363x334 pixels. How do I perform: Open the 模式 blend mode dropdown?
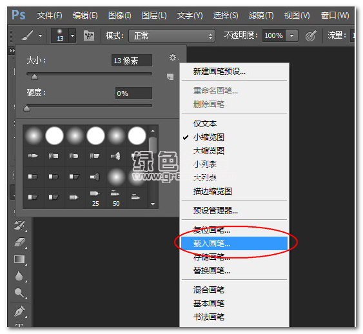(172, 35)
